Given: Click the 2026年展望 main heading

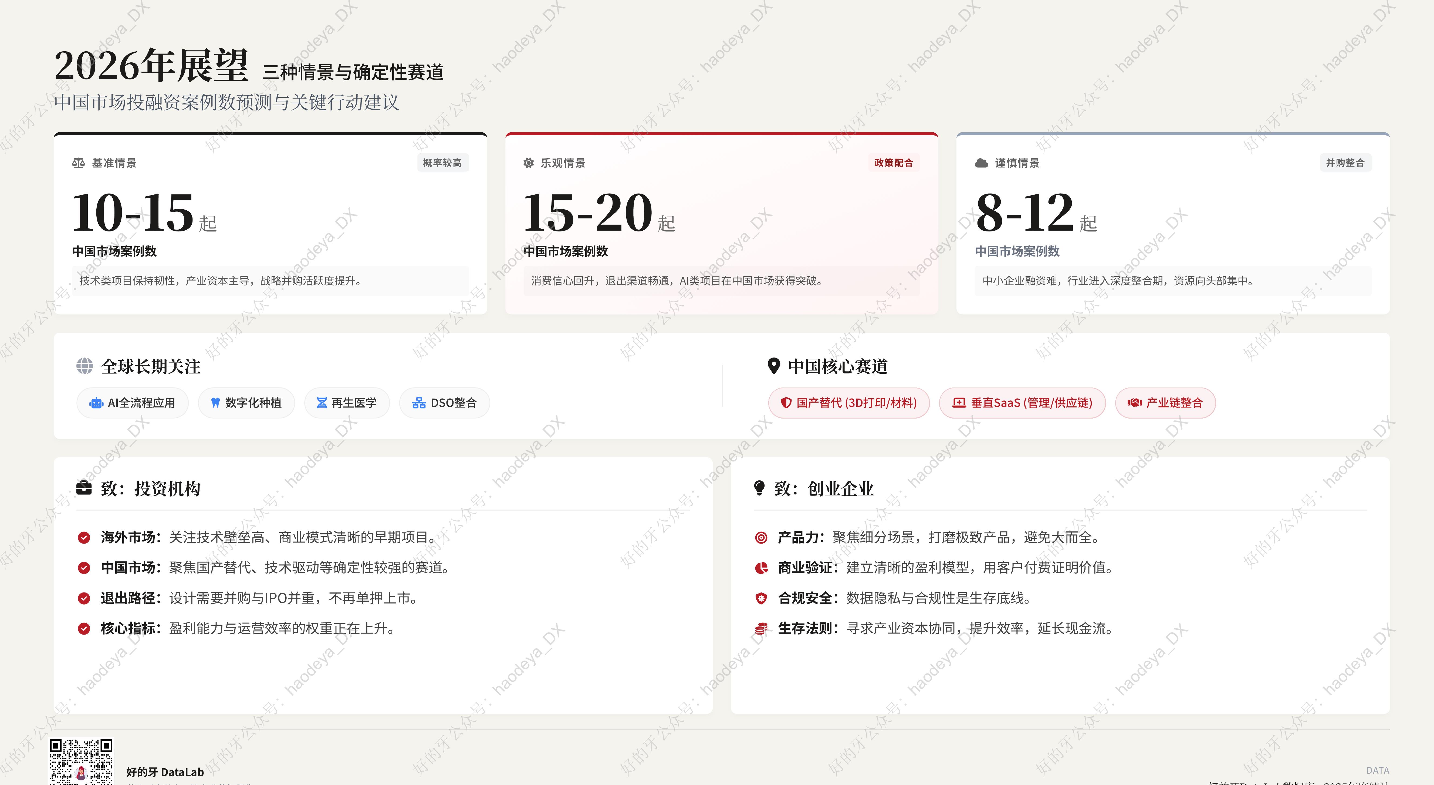Looking at the screenshot, I should [x=151, y=66].
